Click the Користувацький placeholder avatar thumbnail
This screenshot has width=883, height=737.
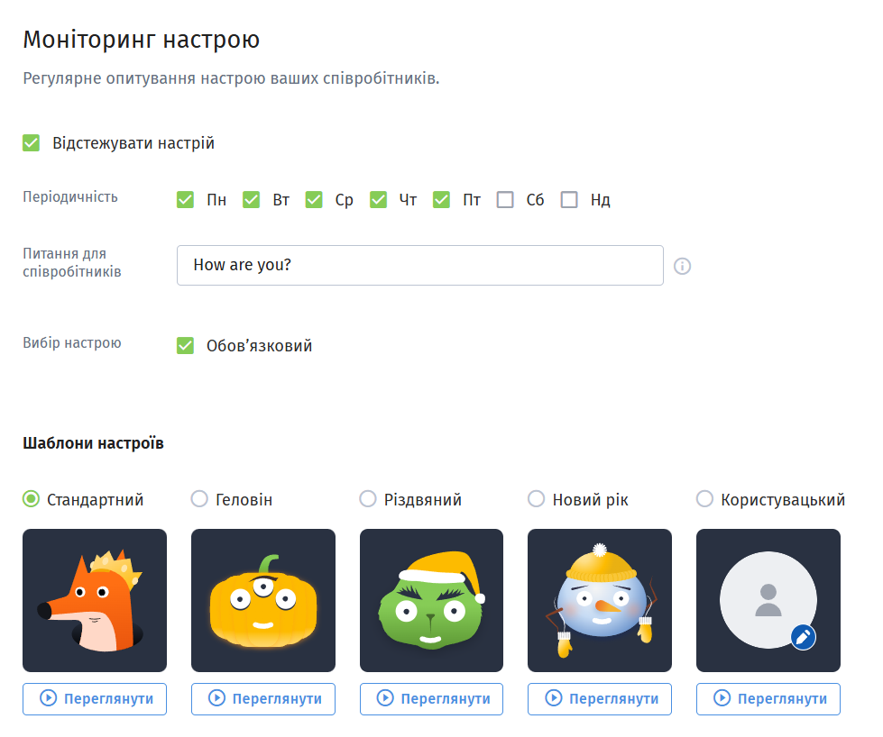click(x=768, y=600)
